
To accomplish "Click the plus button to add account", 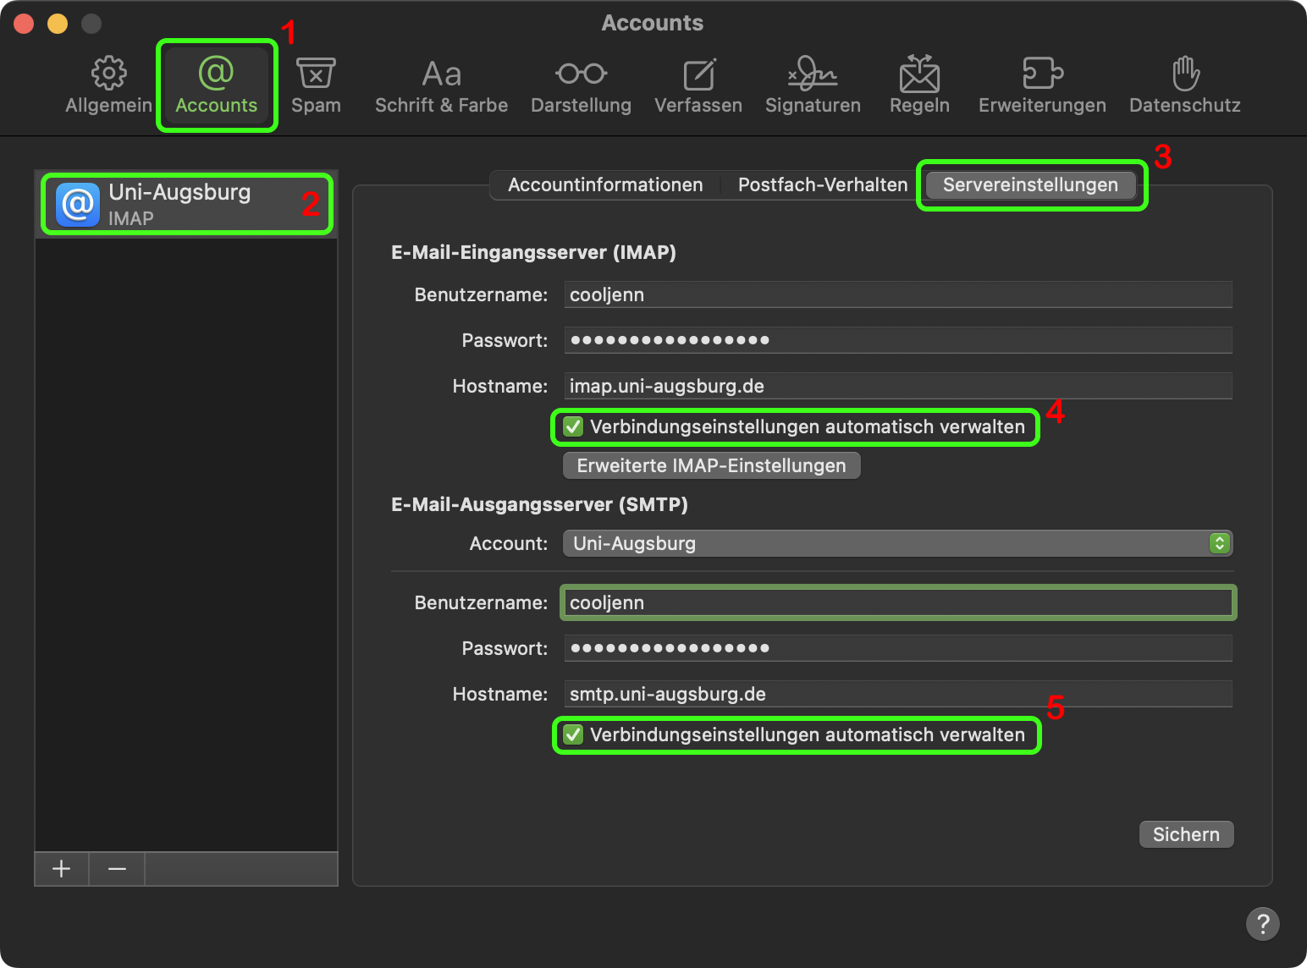I will tap(62, 869).
